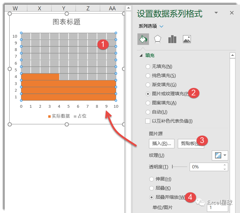Select column Y header

click(63, 8)
